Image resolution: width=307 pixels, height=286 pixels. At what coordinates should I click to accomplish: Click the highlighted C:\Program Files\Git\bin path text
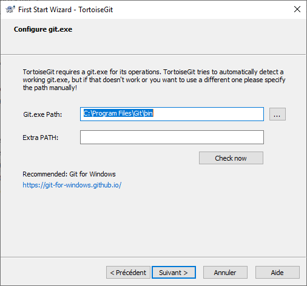(118, 113)
